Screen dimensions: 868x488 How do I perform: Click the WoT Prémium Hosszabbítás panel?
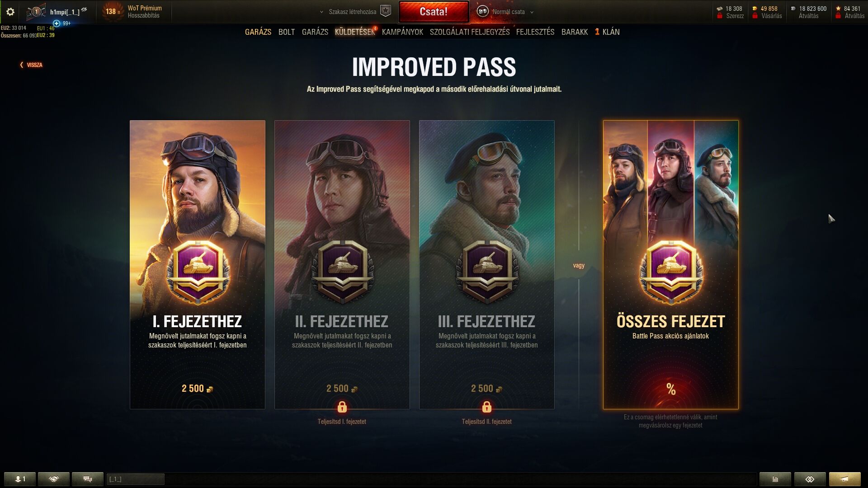pyautogui.click(x=132, y=12)
